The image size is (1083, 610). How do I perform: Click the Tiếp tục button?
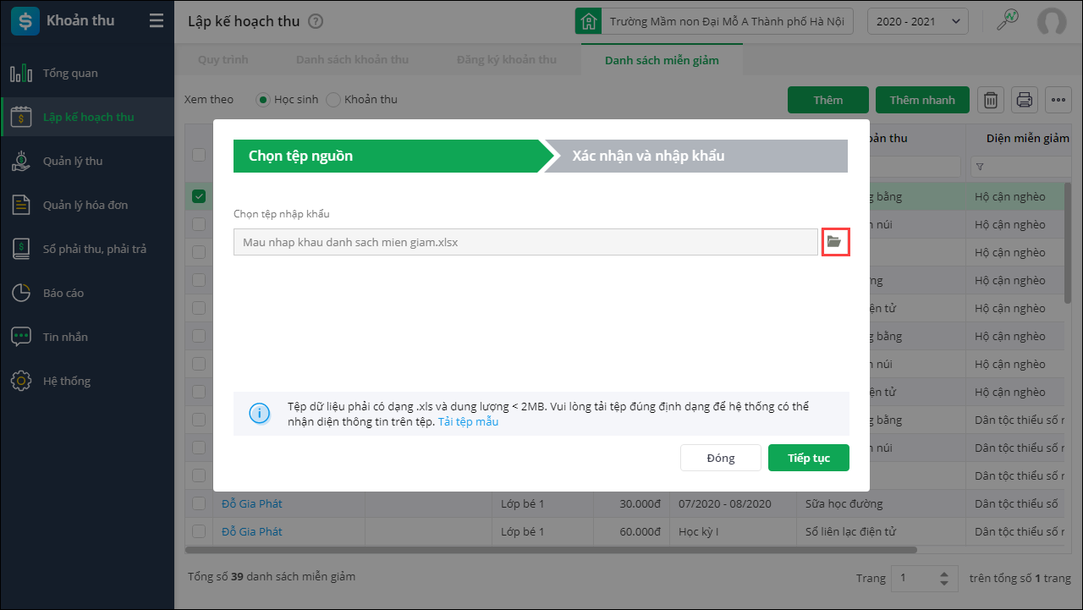click(808, 458)
